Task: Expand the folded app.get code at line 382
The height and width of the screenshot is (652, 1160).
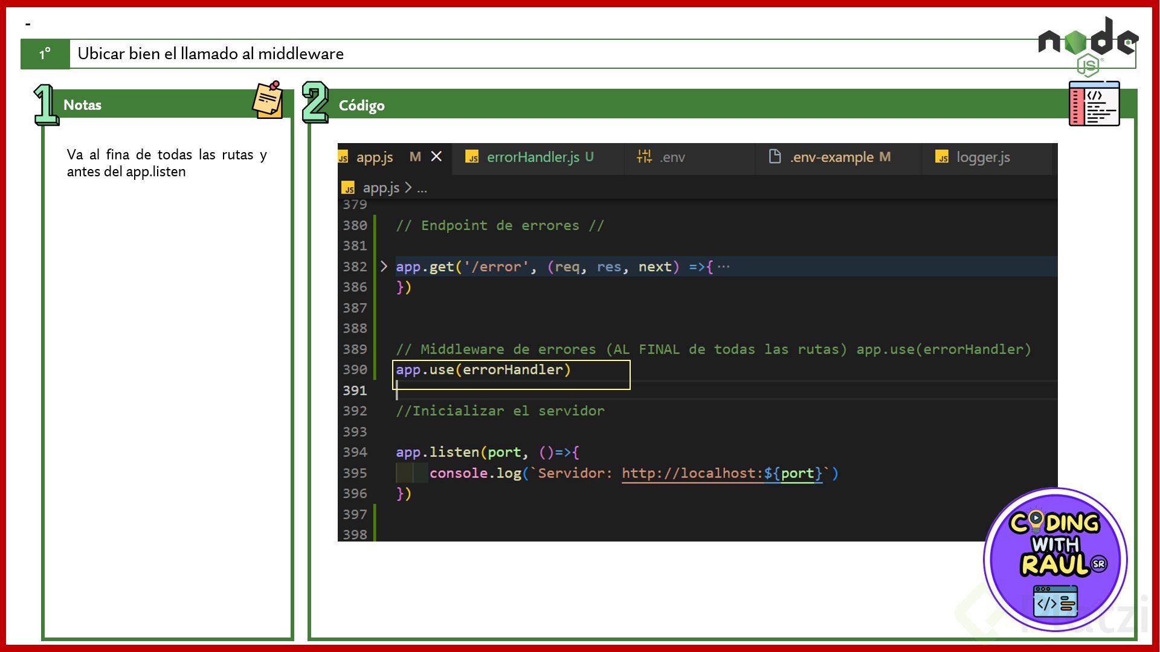Action: click(384, 266)
